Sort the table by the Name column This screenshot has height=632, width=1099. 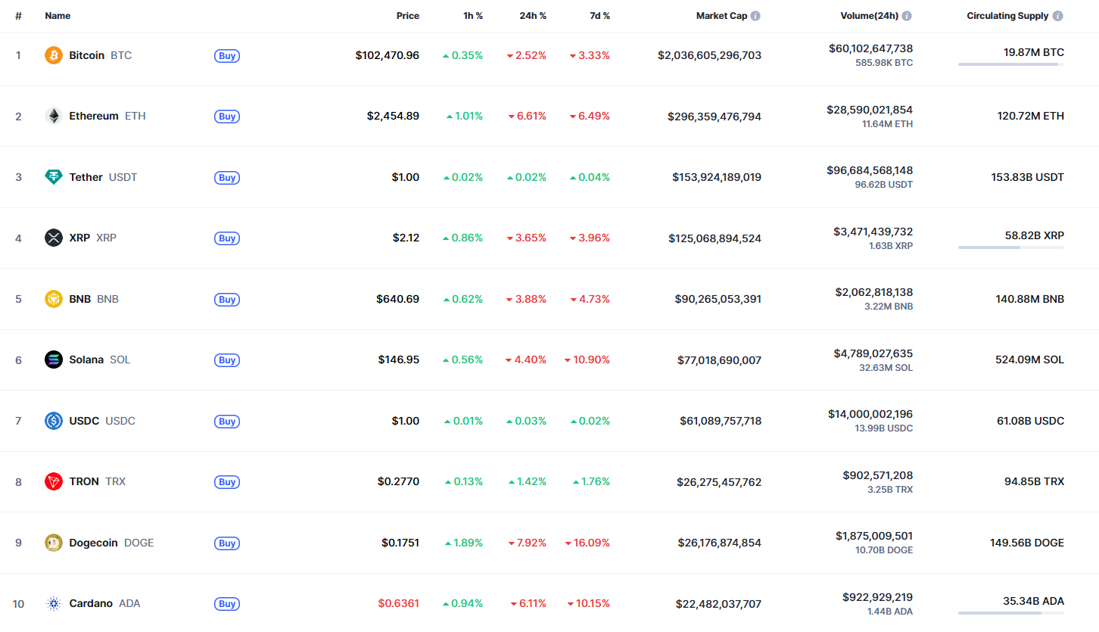pos(58,16)
